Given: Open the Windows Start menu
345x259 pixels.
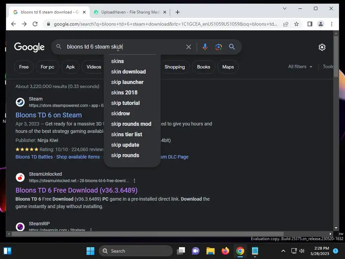Looking at the screenshot, I should coord(90,251).
